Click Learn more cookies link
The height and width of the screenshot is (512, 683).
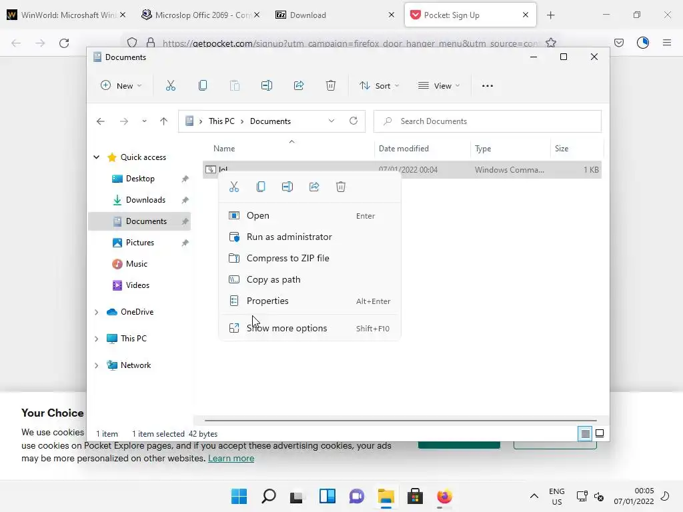pyautogui.click(x=231, y=458)
